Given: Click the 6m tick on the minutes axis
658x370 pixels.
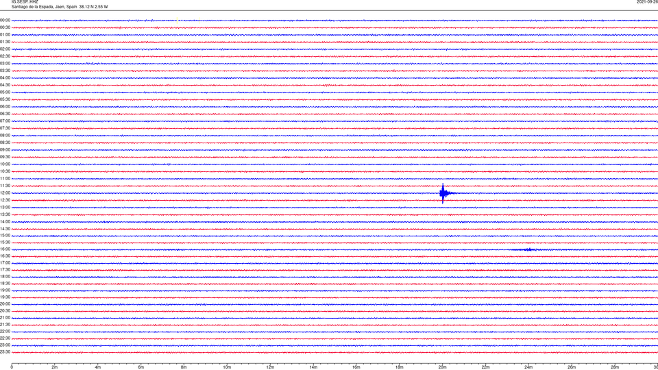Looking at the screenshot, I should tap(141, 367).
